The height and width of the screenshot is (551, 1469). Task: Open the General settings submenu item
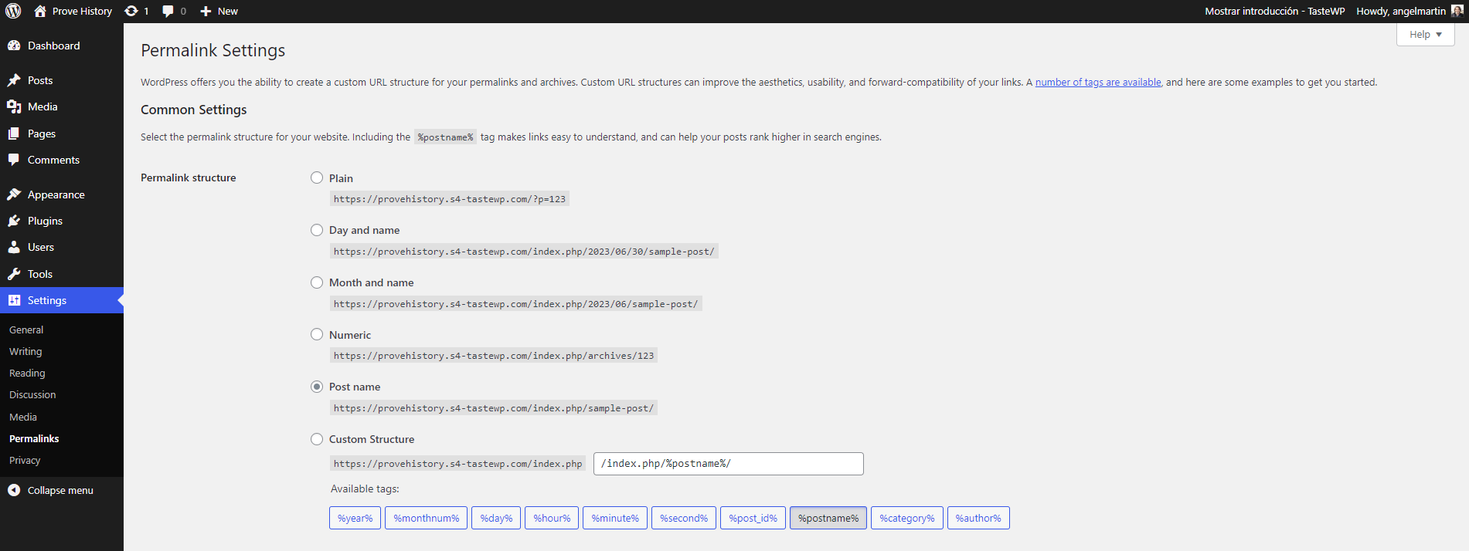tap(26, 330)
